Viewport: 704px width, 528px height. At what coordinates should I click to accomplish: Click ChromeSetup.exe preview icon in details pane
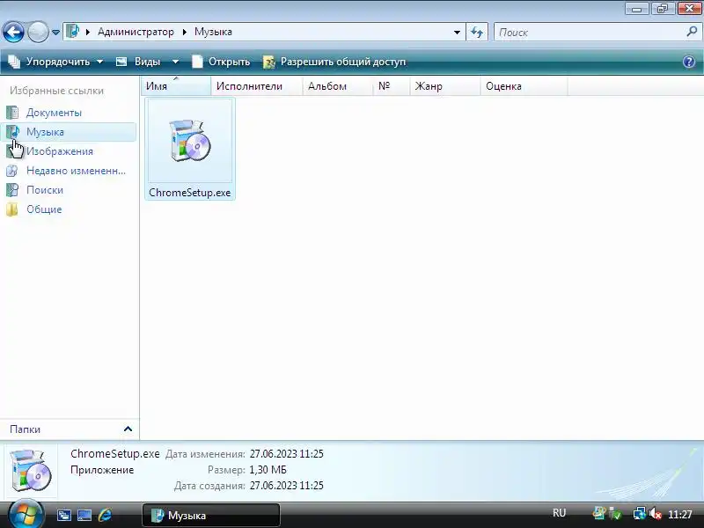point(30,471)
